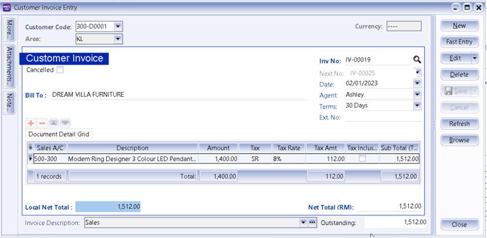Click the invoice number search magnifier icon
Image resolution: width=487 pixels, height=238 pixels.
coord(417,59)
